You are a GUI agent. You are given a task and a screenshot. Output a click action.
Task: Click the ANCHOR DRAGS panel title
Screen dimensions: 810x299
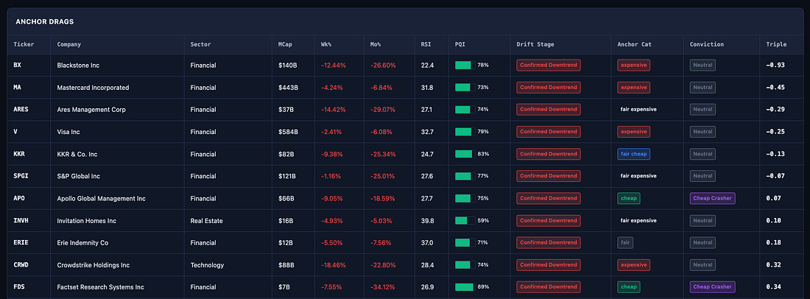pyautogui.click(x=45, y=21)
